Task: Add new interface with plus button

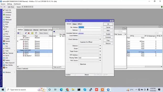Action: point(19,33)
